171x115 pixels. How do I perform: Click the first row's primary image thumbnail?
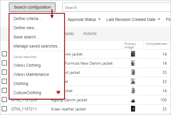[x=133, y=54]
